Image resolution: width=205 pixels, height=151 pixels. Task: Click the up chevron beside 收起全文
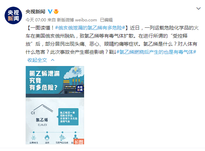point(53,60)
